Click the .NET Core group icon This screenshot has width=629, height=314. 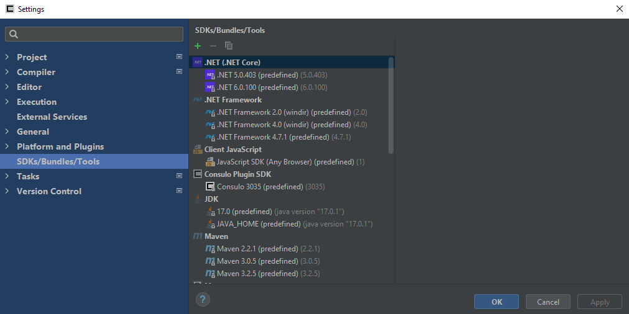tap(198, 63)
